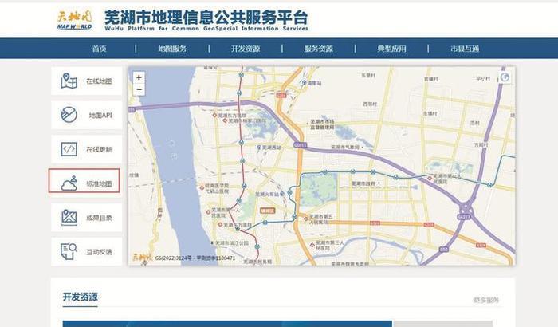Screen dimensions: 558x327
Task: Click the 天地图 watermark logo in map corner
Action: [142, 257]
